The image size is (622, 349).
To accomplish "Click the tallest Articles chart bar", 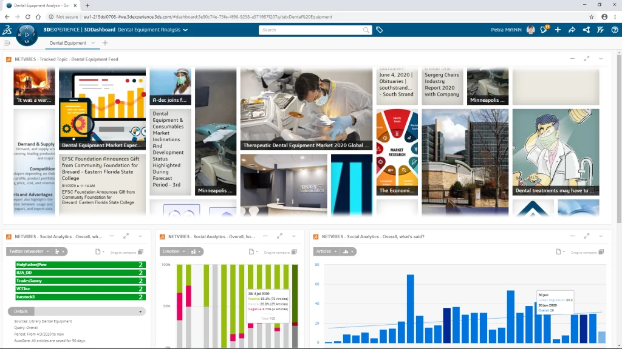I will point(411,308).
